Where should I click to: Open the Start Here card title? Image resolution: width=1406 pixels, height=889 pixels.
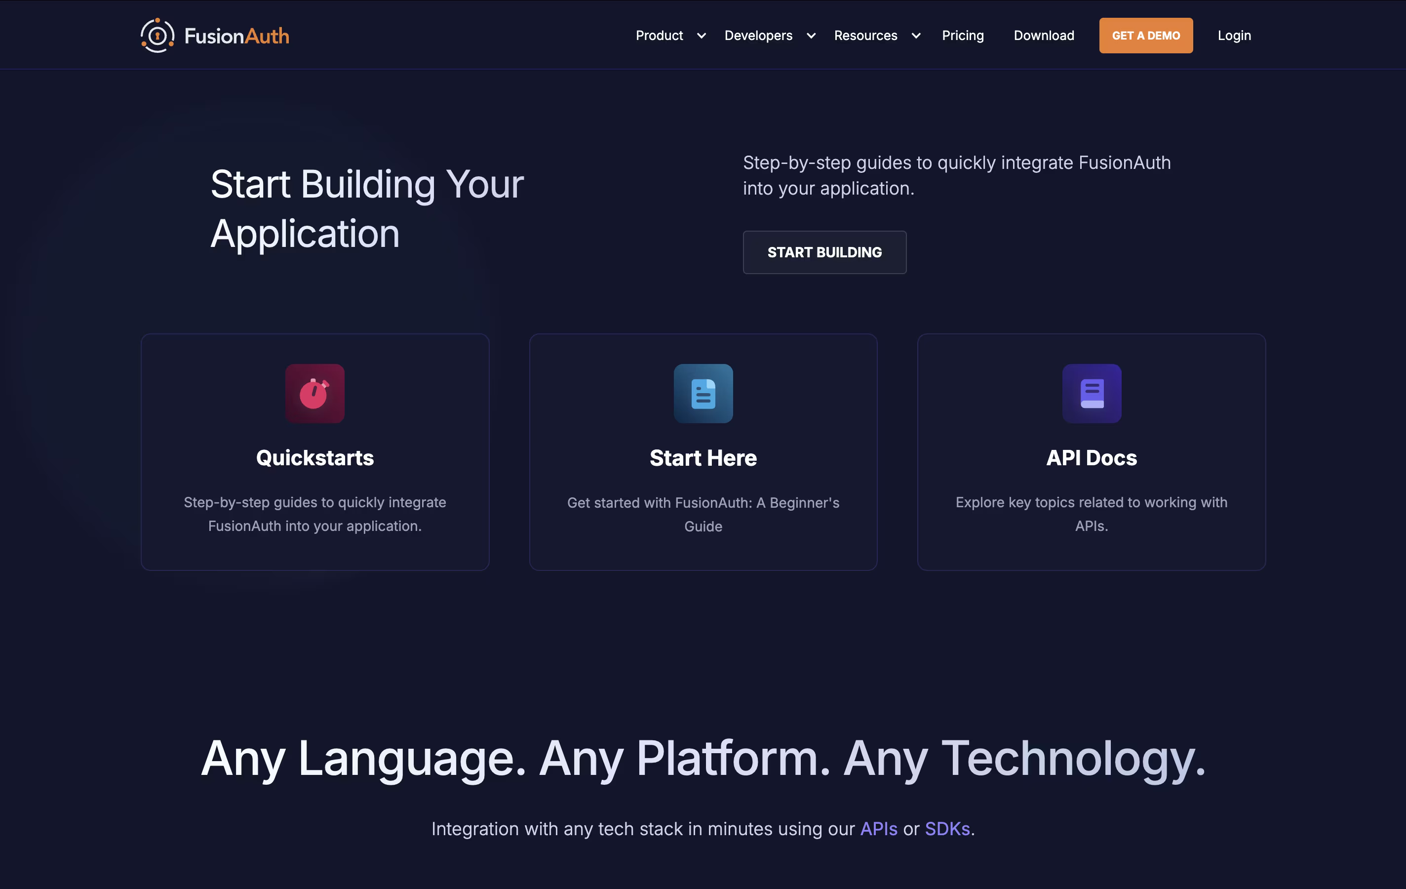point(703,458)
